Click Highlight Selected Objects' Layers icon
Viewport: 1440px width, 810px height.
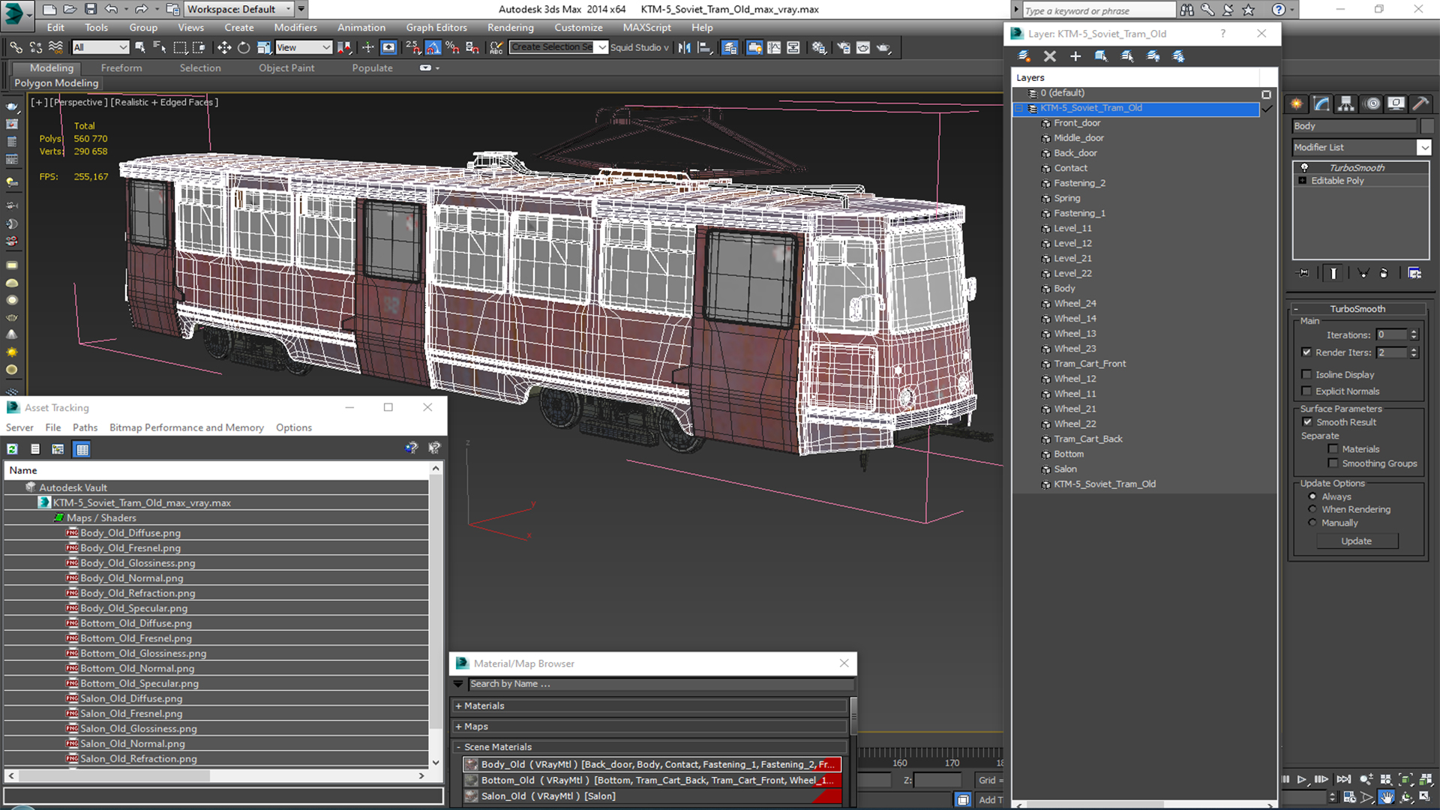[x=1127, y=56]
